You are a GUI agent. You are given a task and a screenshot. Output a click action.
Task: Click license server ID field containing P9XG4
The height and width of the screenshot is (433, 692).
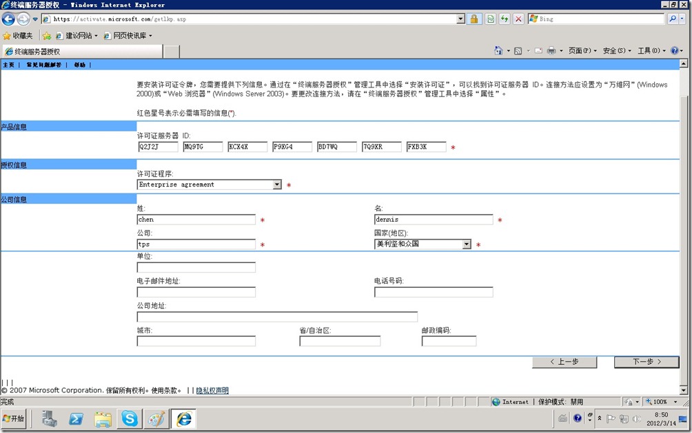(x=292, y=147)
